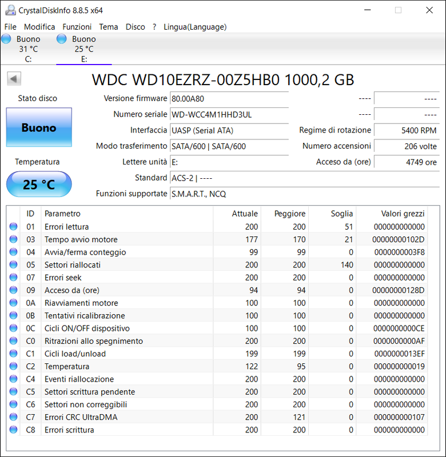
Task: Click status orb for Settori scrittura pendente
Action: [13, 391]
